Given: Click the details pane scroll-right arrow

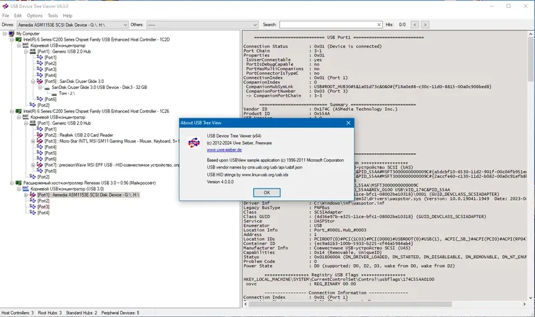Looking at the screenshot, I should tap(524, 304).
